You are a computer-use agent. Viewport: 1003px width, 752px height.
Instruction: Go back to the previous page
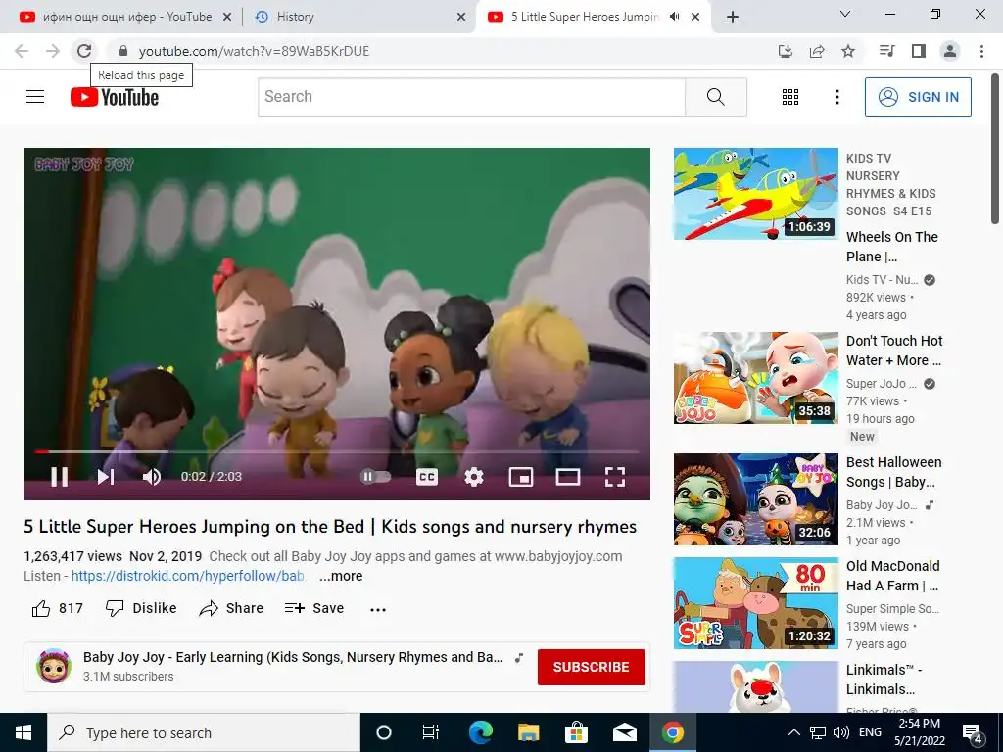[22, 51]
